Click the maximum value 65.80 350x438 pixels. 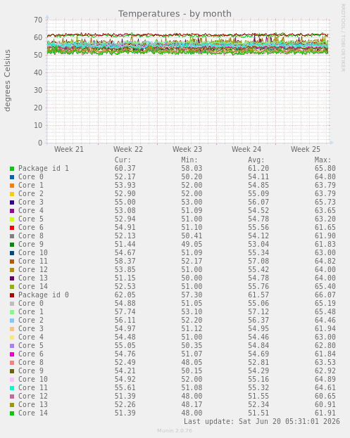[325, 169]
